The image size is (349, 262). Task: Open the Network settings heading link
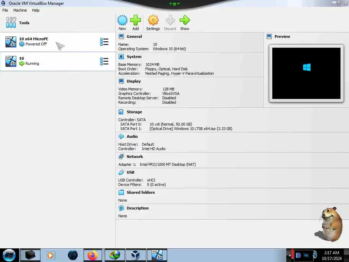pyautogui.click(x=135, y=156)
